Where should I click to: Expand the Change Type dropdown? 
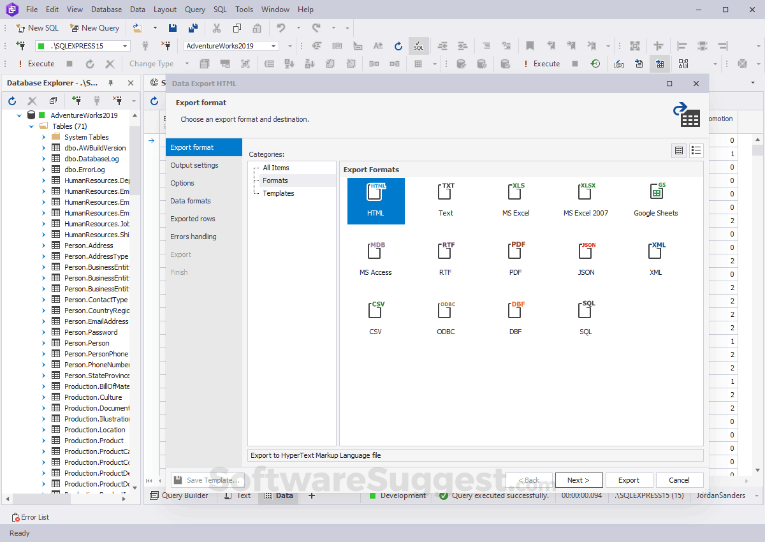[x=187, y=63]
